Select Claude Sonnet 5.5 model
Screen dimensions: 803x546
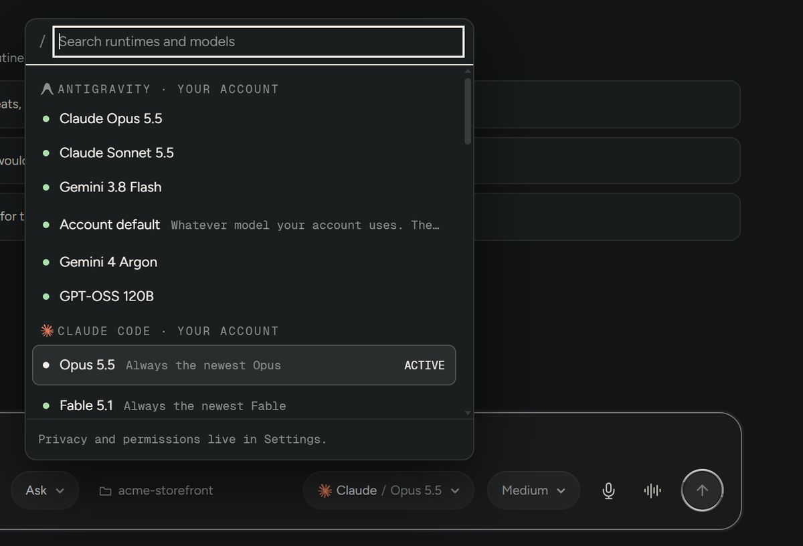coord(244,153)
